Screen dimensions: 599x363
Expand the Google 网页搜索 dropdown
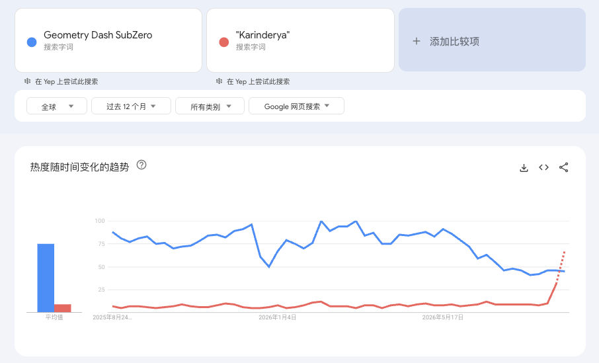296,106
